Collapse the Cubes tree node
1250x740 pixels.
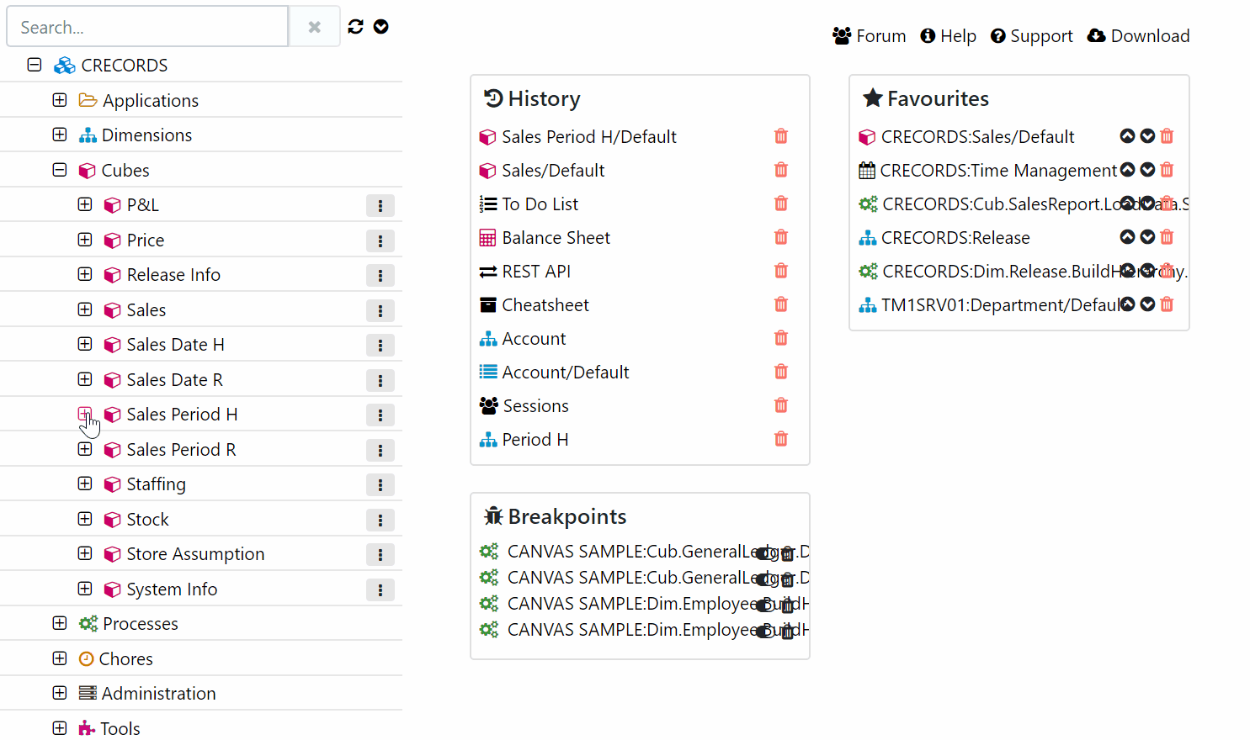(x=60, y=170)
